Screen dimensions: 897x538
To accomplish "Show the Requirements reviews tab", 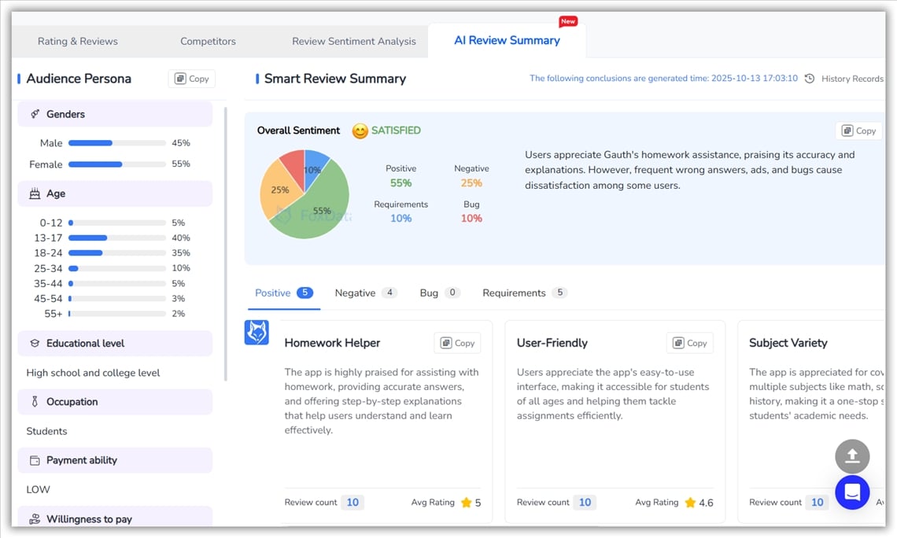I will point(514,293).
